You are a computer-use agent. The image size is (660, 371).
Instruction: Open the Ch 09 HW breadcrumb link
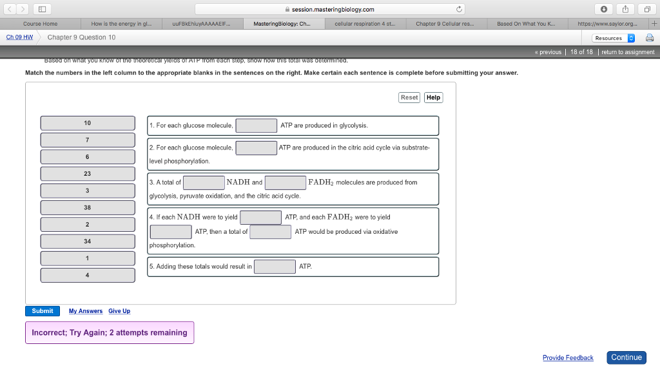coord(18,37)
